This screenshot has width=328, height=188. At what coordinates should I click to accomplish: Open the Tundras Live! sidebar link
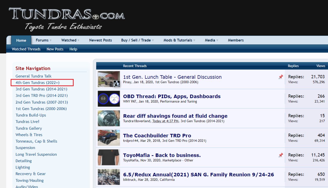27,121
